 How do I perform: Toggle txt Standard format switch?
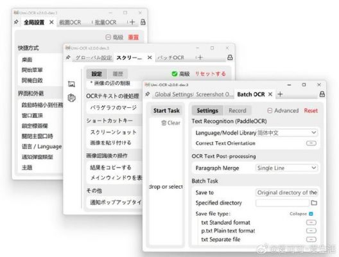[x=311, y=222]
